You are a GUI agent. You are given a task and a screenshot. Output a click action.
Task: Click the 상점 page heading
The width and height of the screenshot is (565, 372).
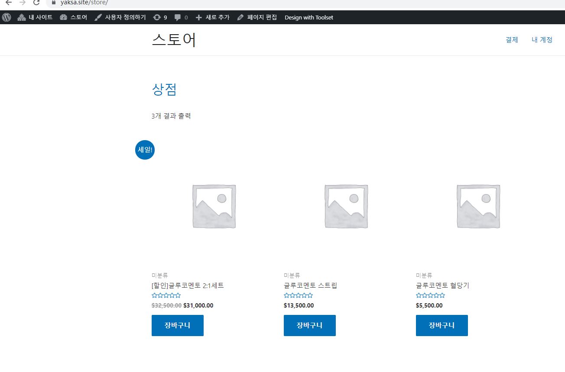pos(164,89)
